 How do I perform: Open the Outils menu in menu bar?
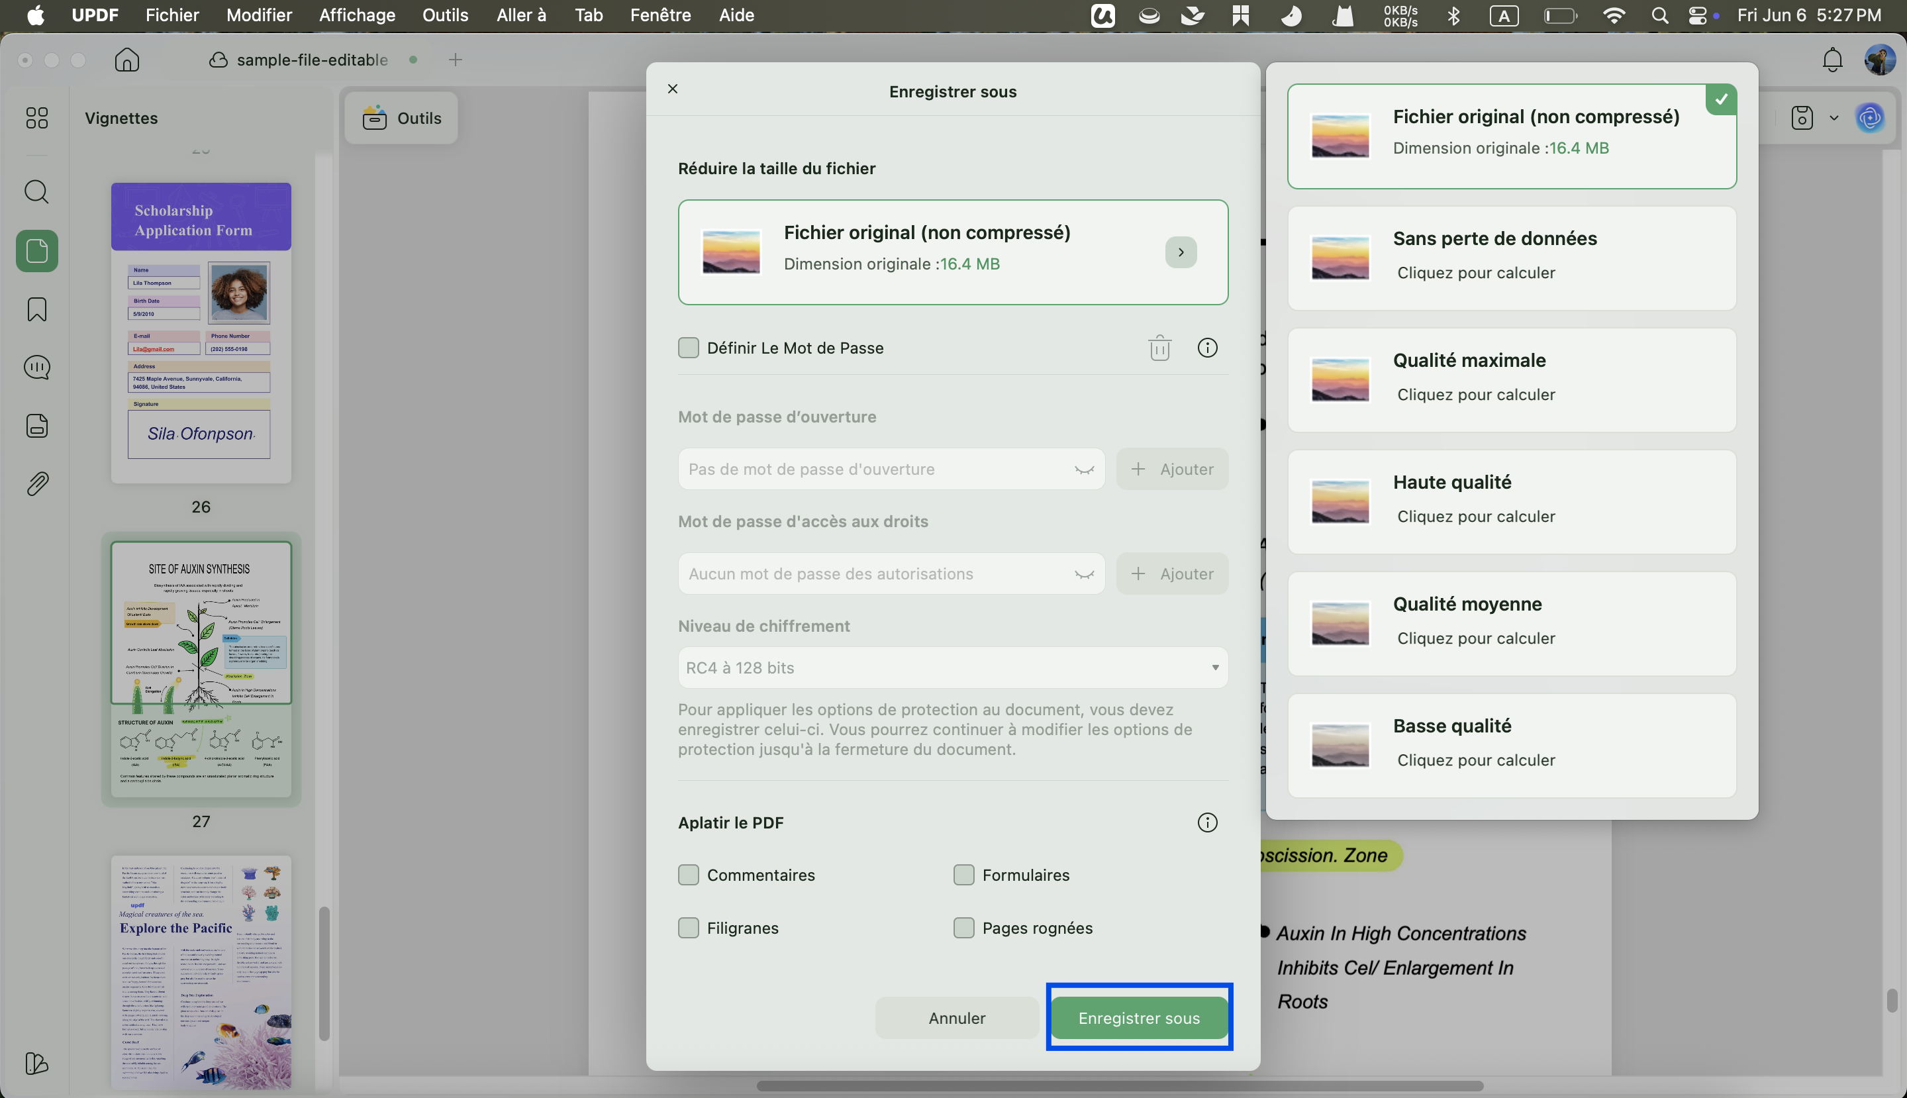[x=445, y=15]
